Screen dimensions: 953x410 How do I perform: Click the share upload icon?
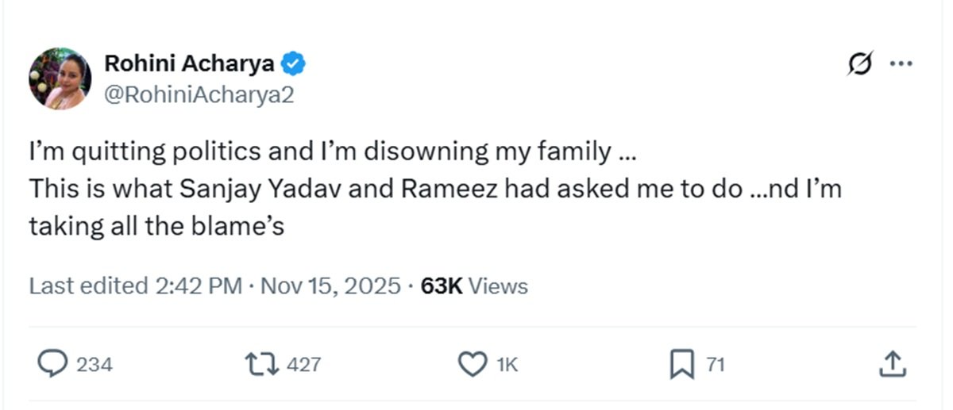tap(893, 364)
